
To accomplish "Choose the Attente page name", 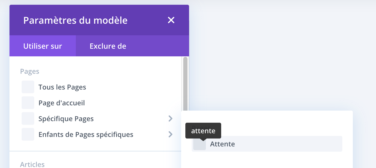I will 222,144.
